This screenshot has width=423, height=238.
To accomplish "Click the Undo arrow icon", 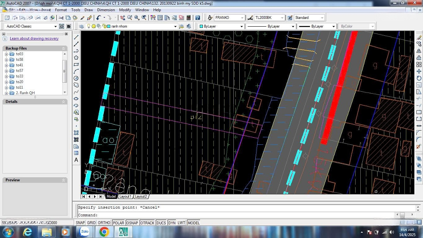I will tap(98, 18).
